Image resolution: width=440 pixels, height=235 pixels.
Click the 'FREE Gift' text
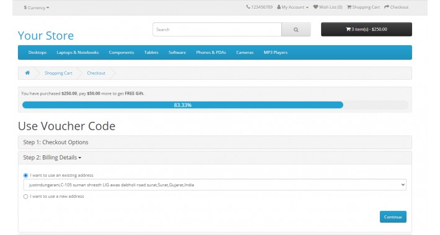pyautogui.click(x=134, y=93)
